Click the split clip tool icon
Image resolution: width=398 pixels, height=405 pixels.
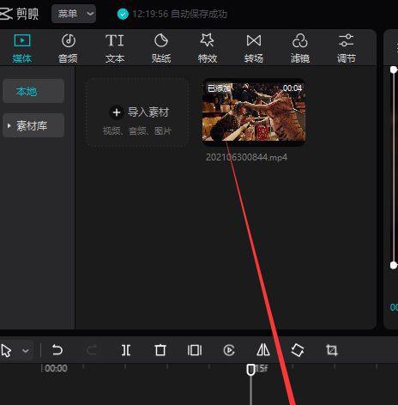pos(126,350)
